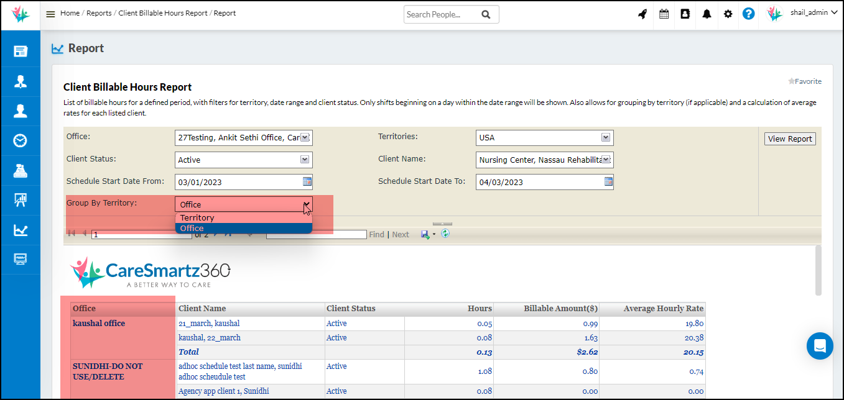Click the export save icon in report toolbar

coord(425,234)
